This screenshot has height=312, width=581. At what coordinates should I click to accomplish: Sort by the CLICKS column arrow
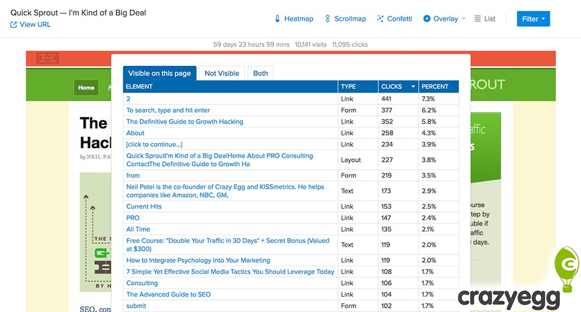pos(413,87)
